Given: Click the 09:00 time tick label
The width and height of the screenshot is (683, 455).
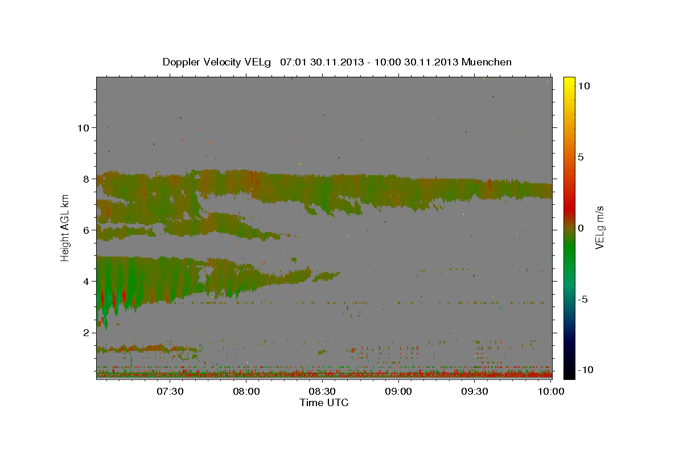Looking at the screenshot, I should [x=399, y=391].
